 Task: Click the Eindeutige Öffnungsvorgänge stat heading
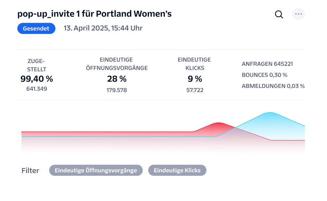pyautogui.click(x=117, y=64)
